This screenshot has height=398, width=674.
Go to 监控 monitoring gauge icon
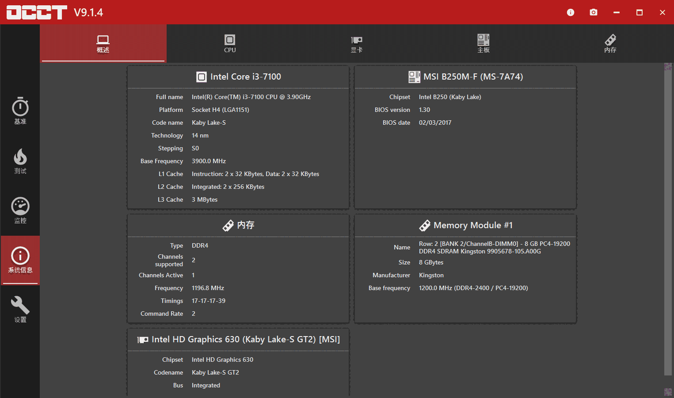(x=20, y=210)
